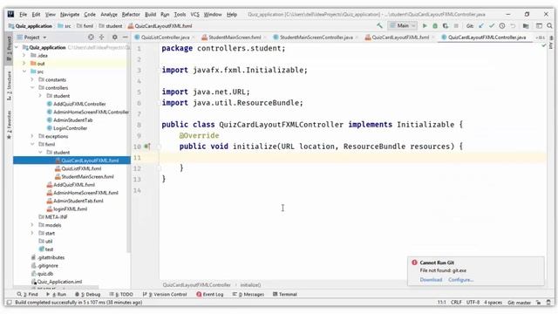Expand the constants folder
The image size is (558, 314).
pos(32,79)
